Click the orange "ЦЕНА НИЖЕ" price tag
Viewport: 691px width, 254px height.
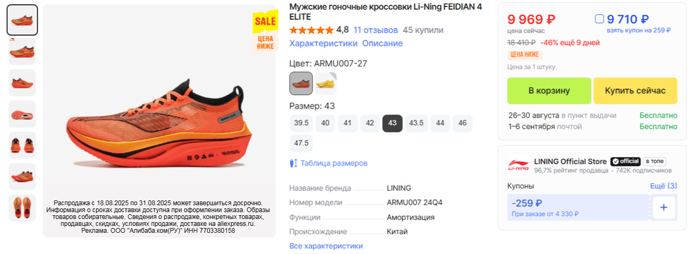[525, 54]
